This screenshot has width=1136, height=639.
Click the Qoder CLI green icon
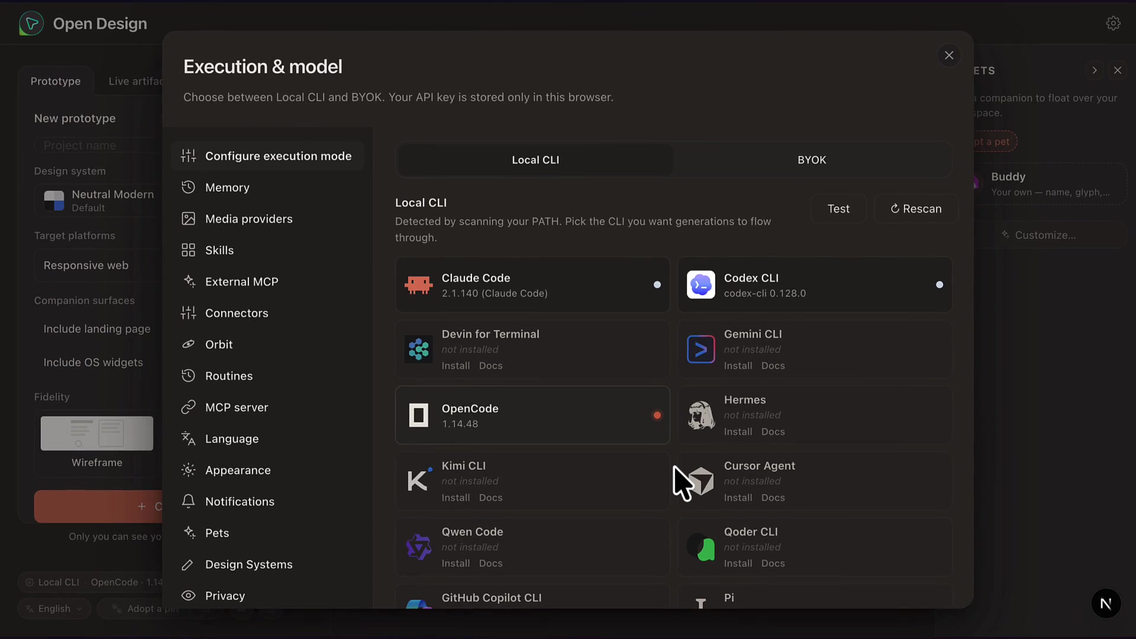coord(701,547)
